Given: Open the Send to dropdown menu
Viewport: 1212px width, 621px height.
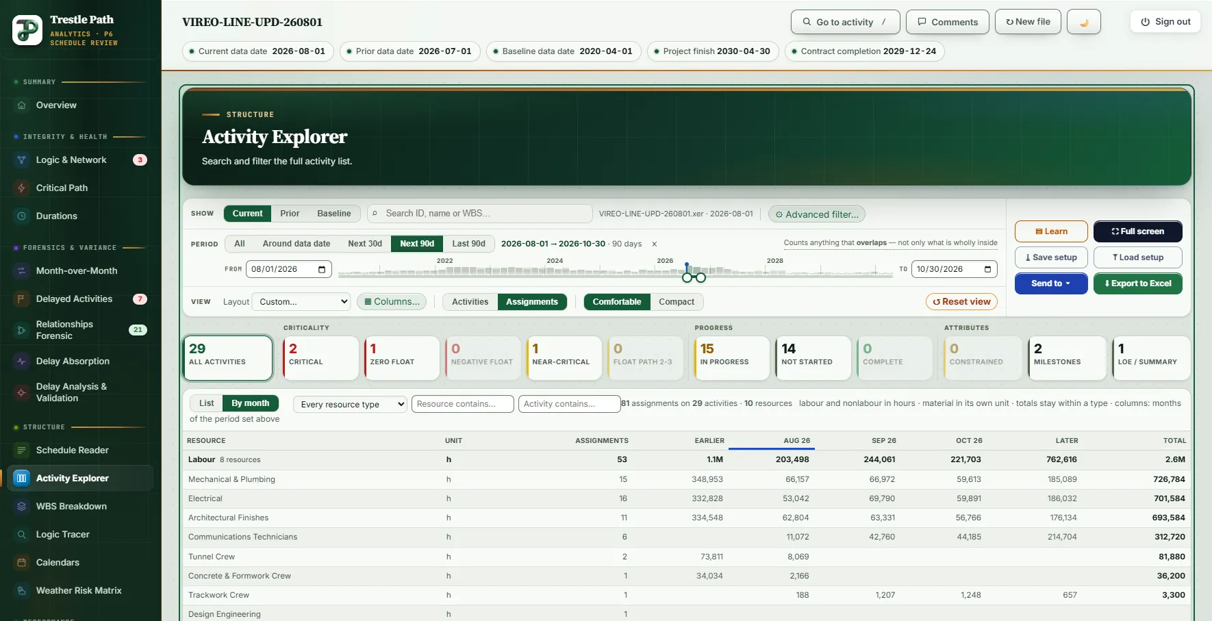Looking at the screenshot, I should point(1051,283).
